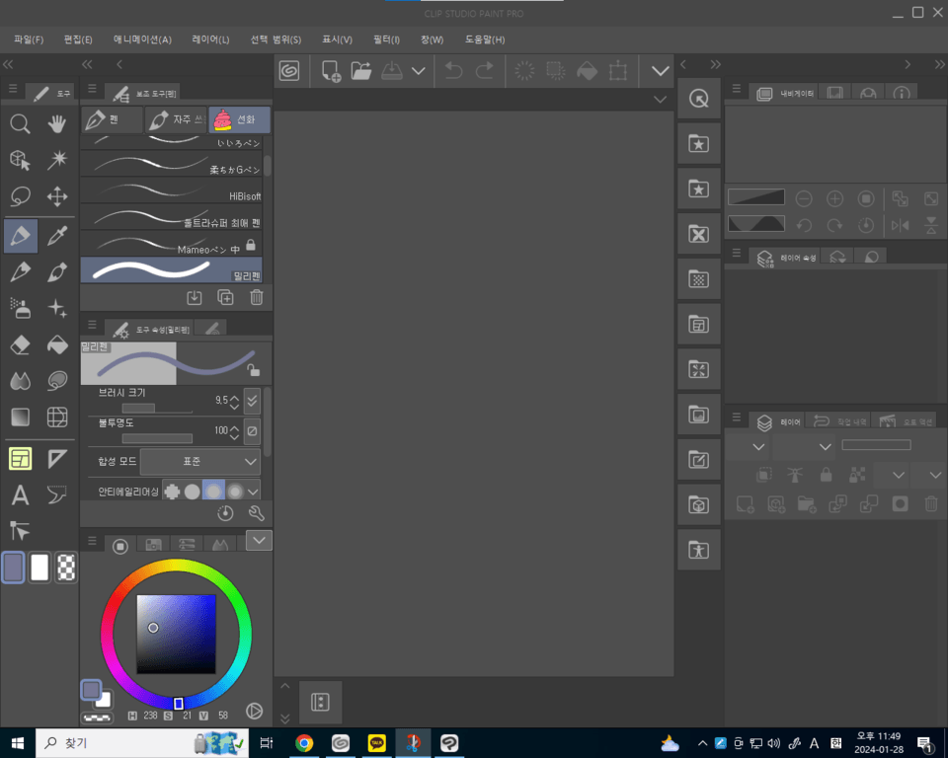Enable the strongest anti-aliasing option

tap(236, 491)
